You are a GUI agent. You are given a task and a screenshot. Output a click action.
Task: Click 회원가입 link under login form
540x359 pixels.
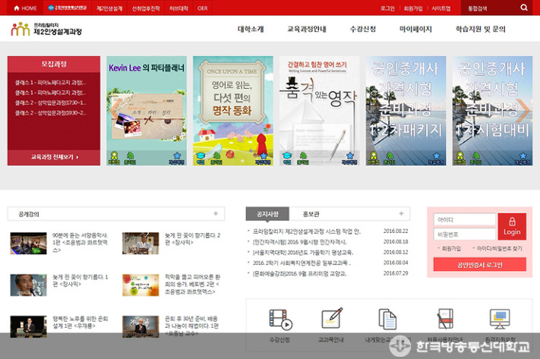point(451,248)
